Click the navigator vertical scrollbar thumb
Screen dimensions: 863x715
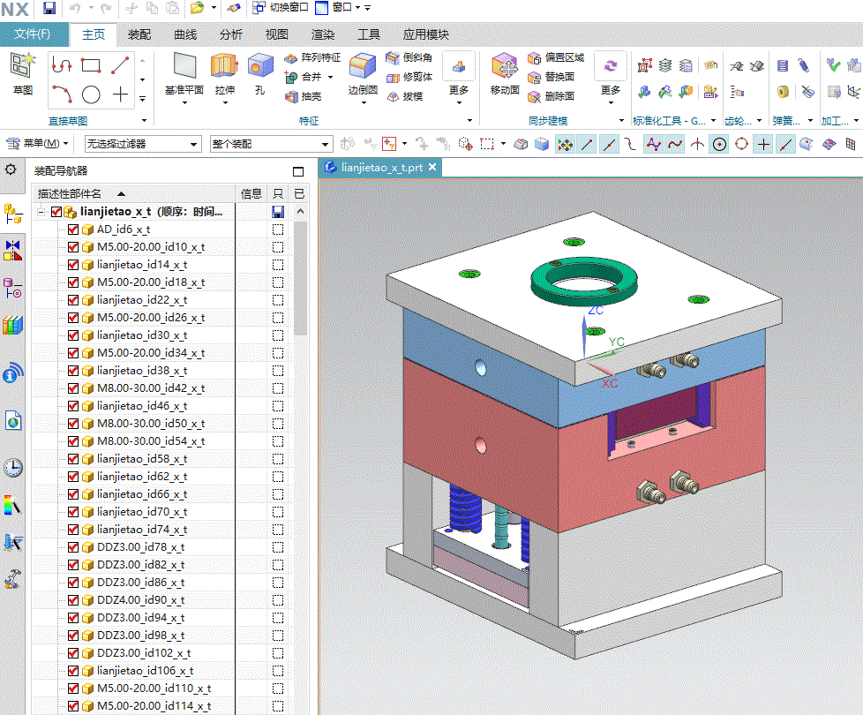(300, 279)
